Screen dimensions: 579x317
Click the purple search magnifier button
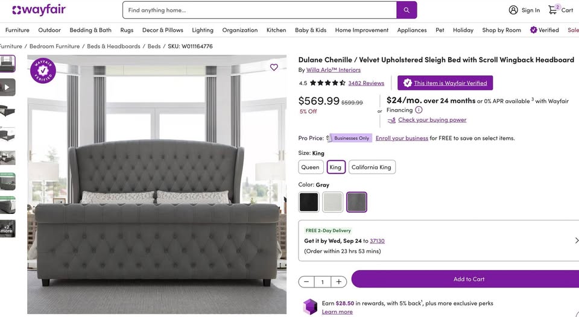407,10
